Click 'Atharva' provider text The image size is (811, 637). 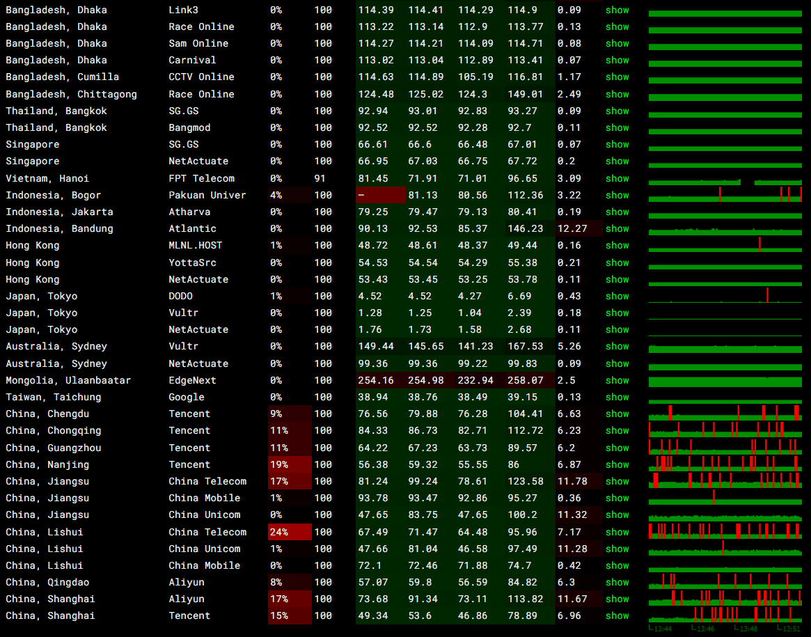[x=189, y=212]
